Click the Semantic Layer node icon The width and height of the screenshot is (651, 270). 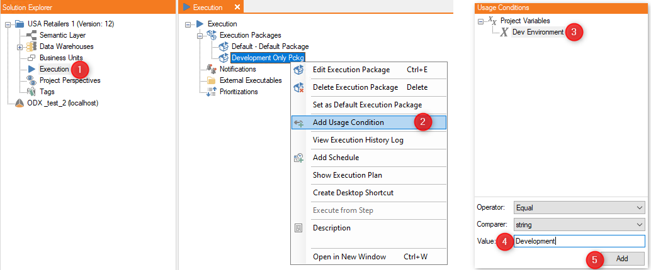pyautogui.click(x=31, y=35)
